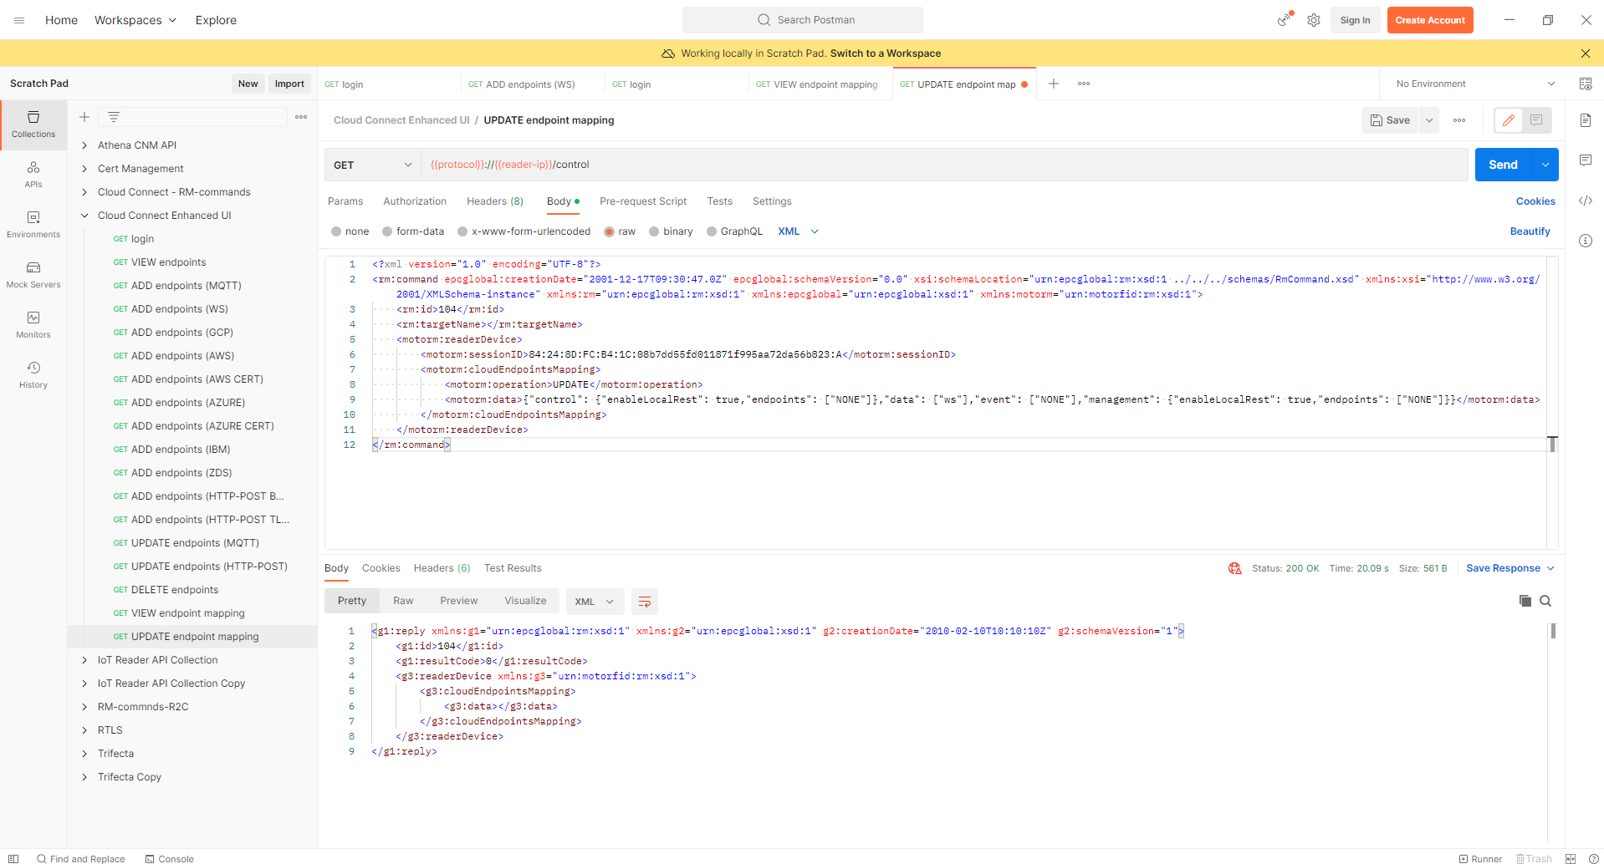Switch to the Headers (8) request tab

click(x=495, y=201)
